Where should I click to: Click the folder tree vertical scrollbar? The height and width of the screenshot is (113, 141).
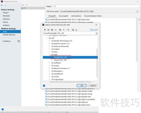97,63
